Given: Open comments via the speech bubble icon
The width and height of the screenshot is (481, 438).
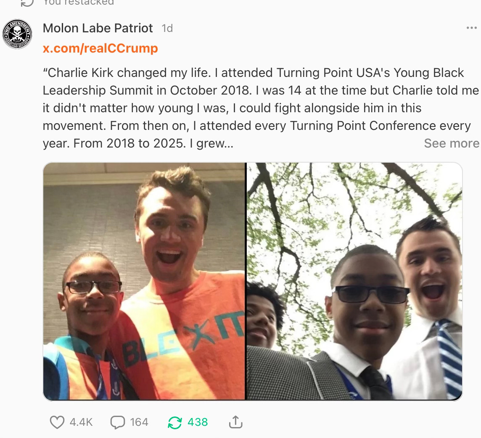Looking at the screenshot, I should (117, 422).
